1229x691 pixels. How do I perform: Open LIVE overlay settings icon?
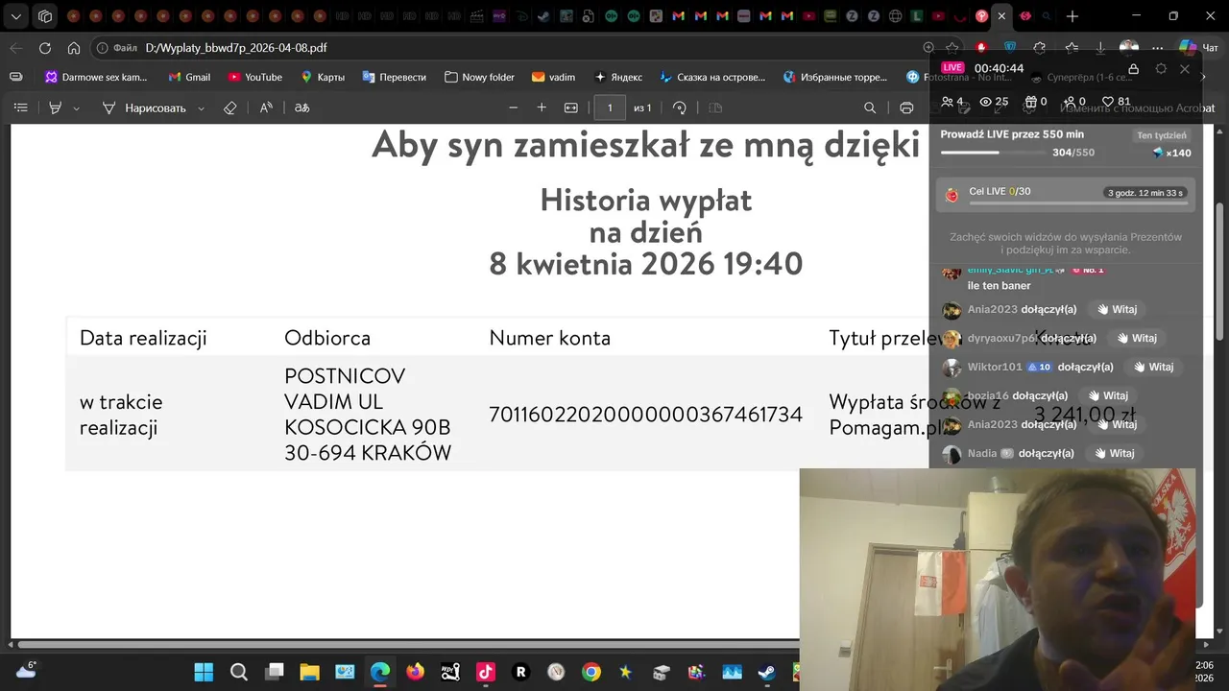pos(1161,69)
